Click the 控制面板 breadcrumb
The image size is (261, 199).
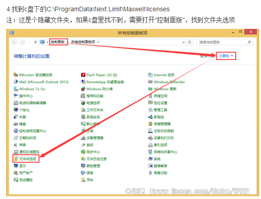(58, 42)
